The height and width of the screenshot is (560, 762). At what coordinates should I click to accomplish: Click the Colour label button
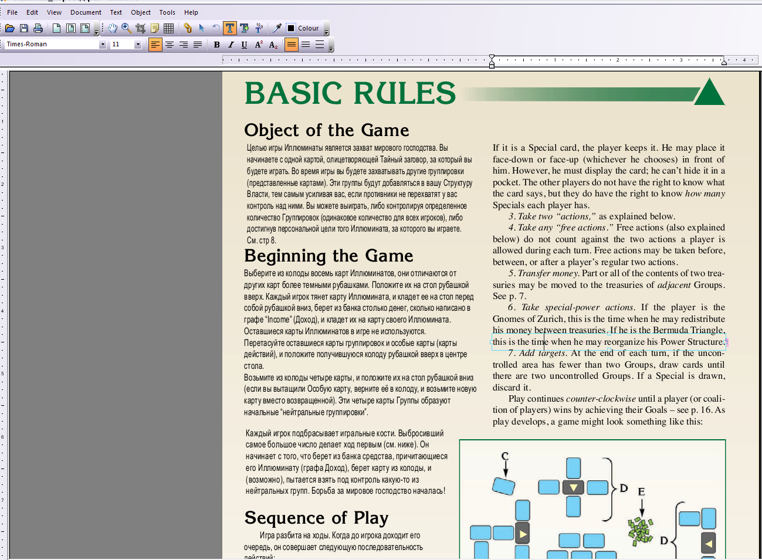point(309,28)
